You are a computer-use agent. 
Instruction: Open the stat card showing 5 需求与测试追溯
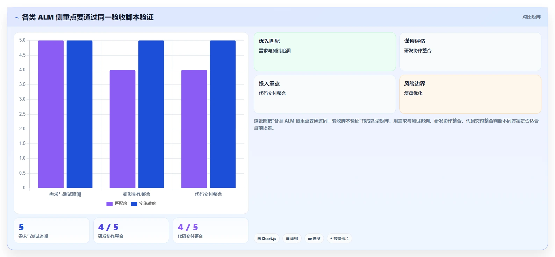(x=52, y=230)
